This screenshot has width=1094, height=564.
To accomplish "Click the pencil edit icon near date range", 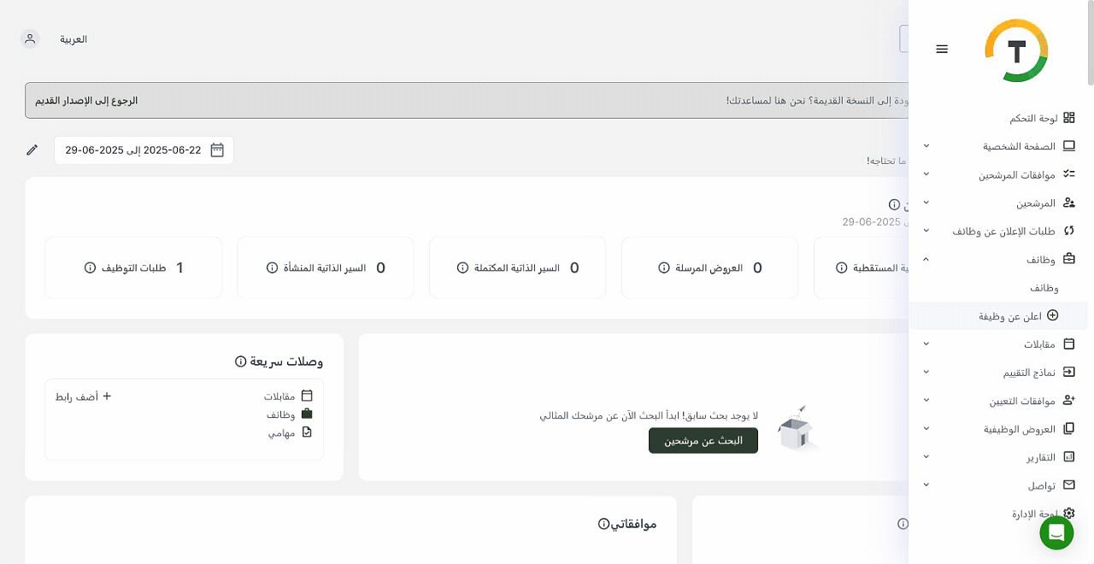I will click(32, 150).
